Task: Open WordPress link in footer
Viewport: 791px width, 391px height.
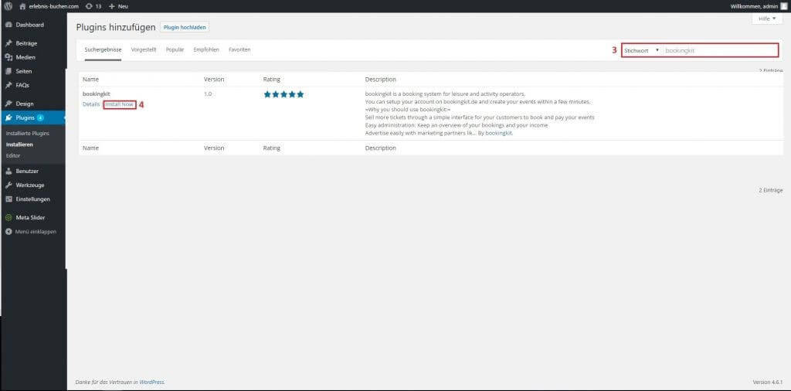Action: point(151,382)
